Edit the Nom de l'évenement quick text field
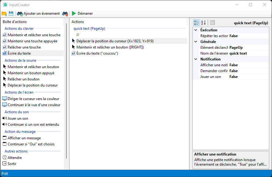This screenshot has width=272, height=177. click(248, 53)
